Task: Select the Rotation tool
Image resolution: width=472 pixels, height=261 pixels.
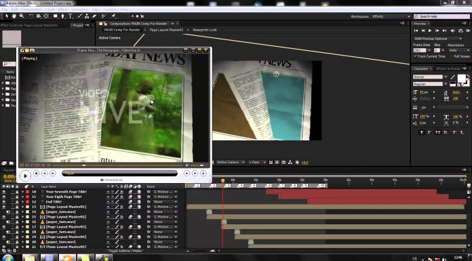Action: pos(31,16)
